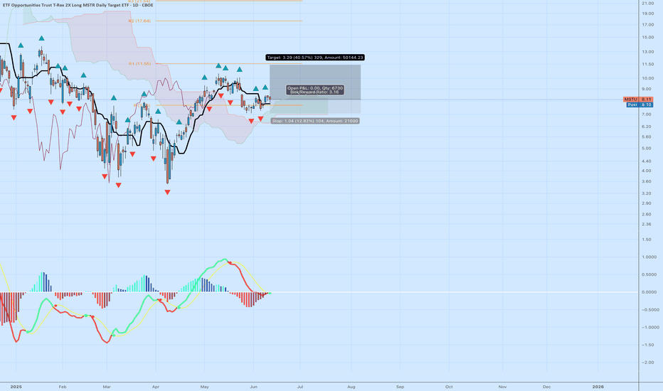Click the ETF Opportunities Trust chart title
663x391 pixels.
coord(78,5)
